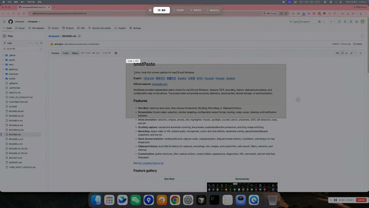Search files with the magnifier icon

41,43
